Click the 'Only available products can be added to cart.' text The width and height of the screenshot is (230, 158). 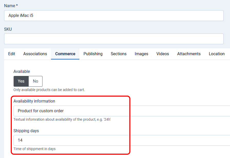(x=49, y=90)
